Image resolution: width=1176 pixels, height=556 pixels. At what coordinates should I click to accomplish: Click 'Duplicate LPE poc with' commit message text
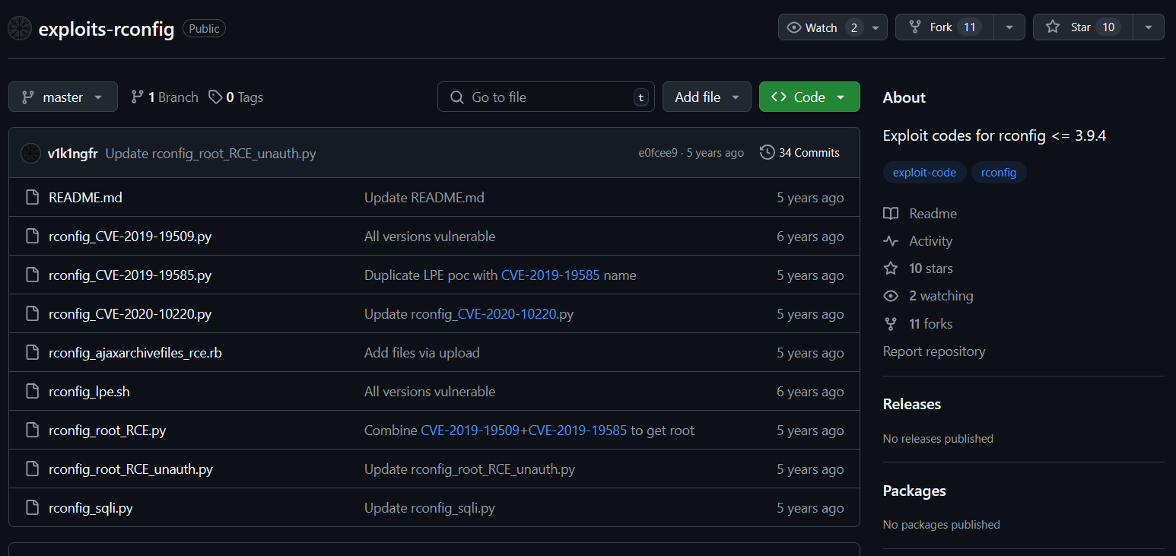[431, 275]
